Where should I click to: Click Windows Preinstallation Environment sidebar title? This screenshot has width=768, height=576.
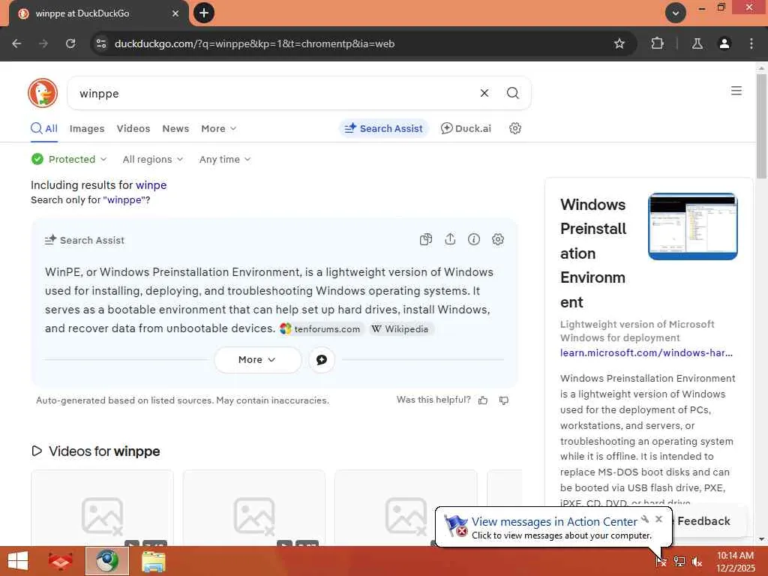pos(594,253)
